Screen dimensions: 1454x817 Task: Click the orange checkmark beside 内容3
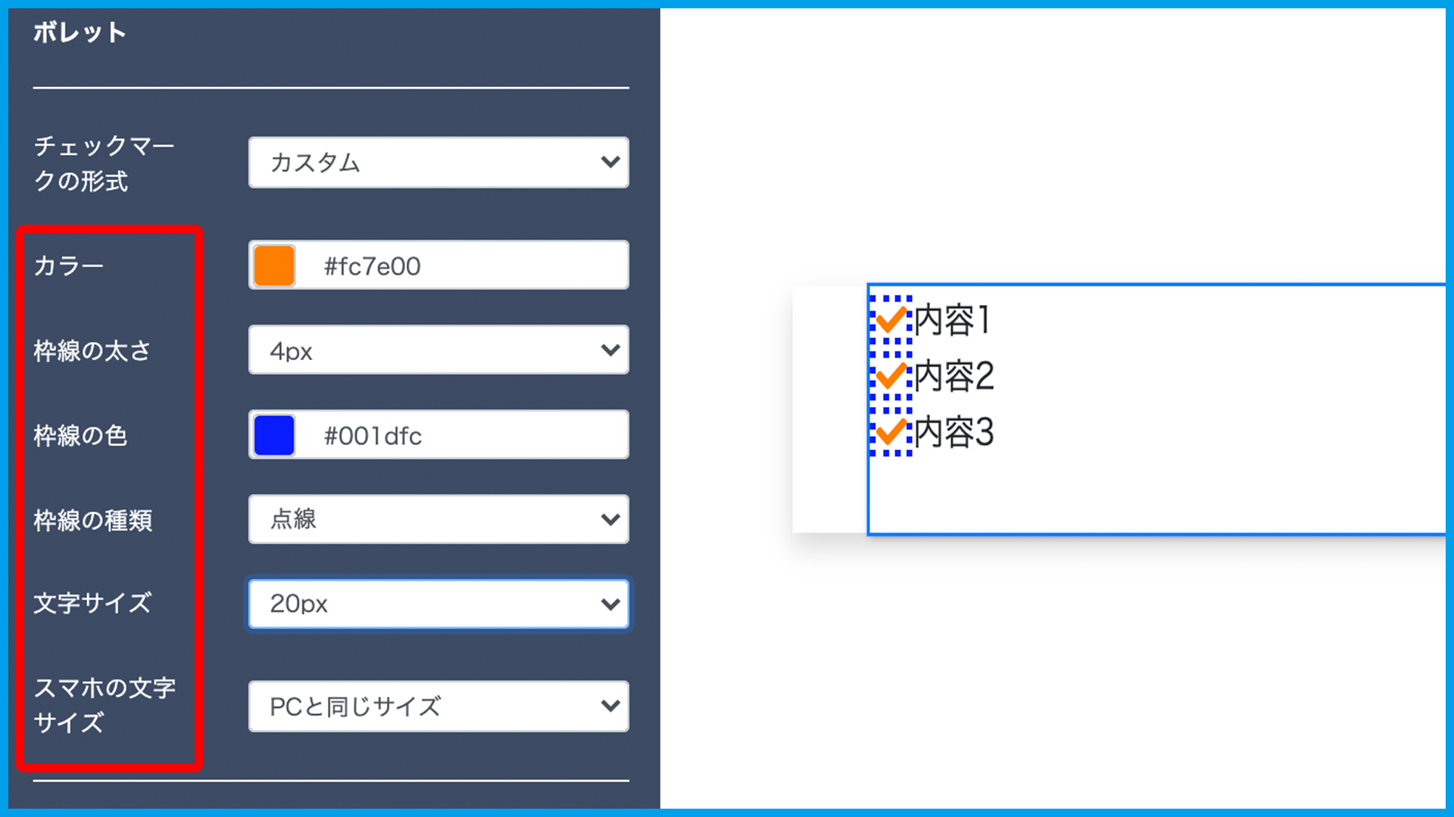click(891, 432)
